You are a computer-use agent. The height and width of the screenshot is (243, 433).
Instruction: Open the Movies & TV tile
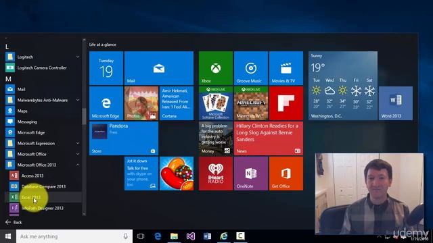point(286,68)
